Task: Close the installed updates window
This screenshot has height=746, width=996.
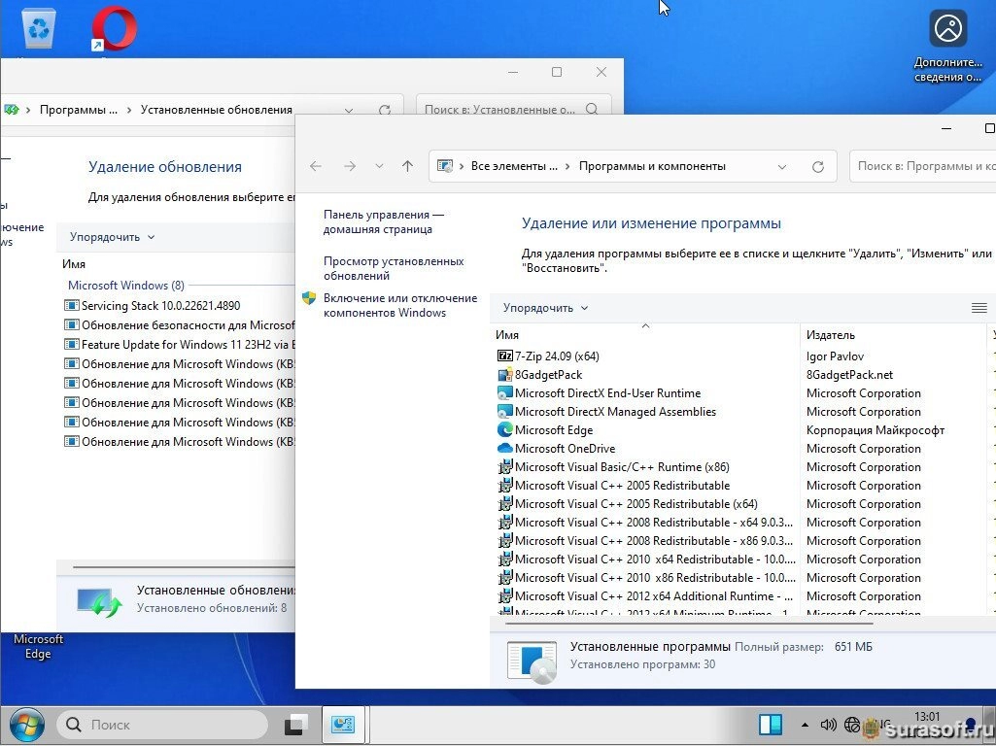Action: (601, 72)
